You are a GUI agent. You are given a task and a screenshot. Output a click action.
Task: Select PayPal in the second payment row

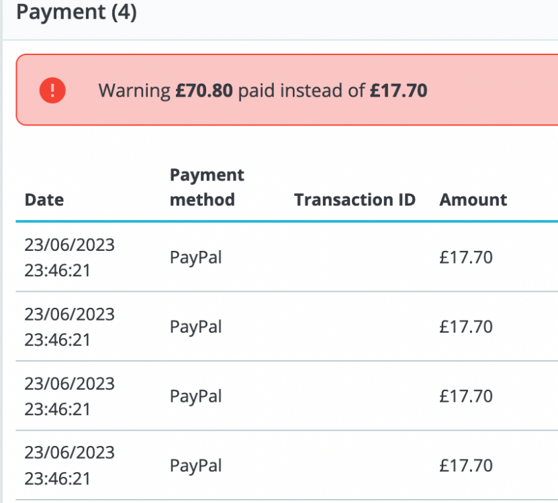pos(195,327)
